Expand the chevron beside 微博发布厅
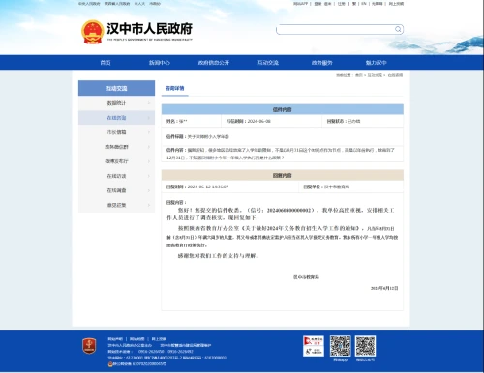484x373 pixels. click(x=149, y=161)
